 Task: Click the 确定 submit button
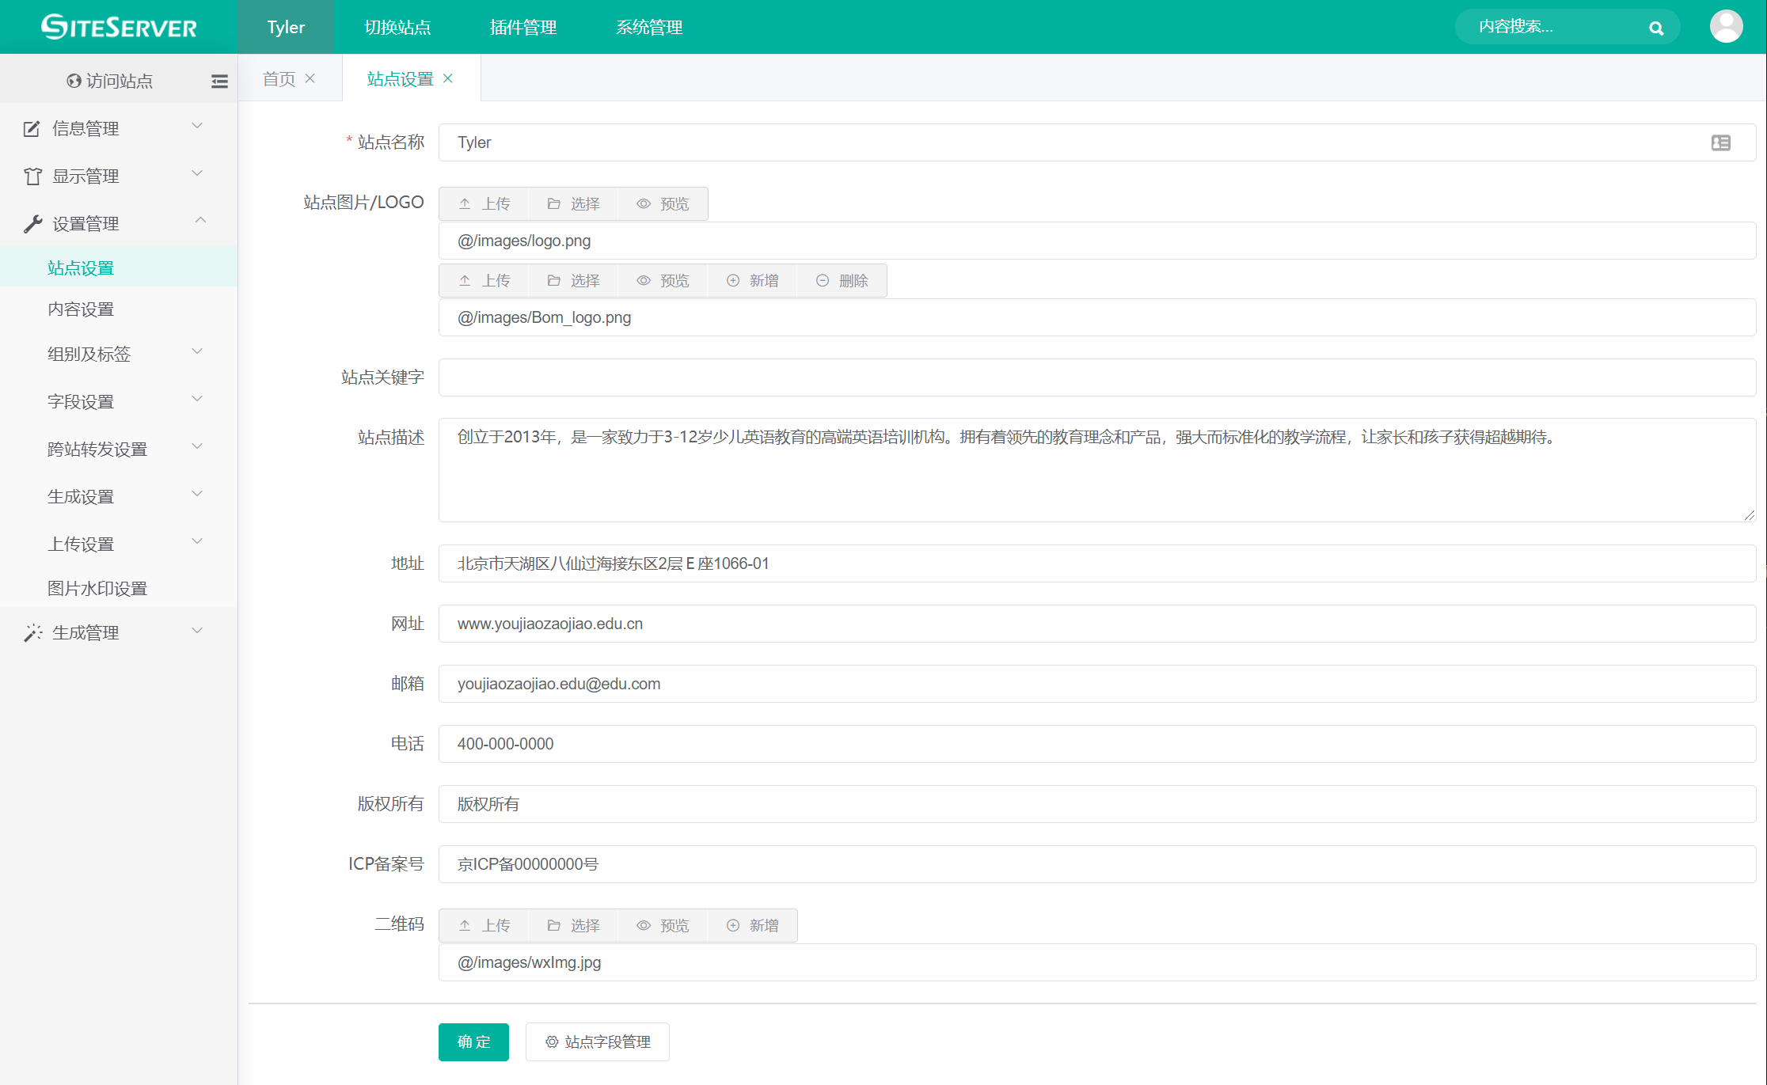click(473, 1041)
